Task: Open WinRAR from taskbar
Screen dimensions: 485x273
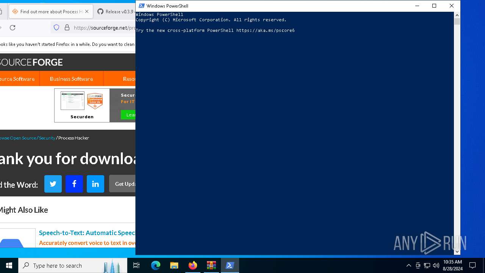Action: 211,265
